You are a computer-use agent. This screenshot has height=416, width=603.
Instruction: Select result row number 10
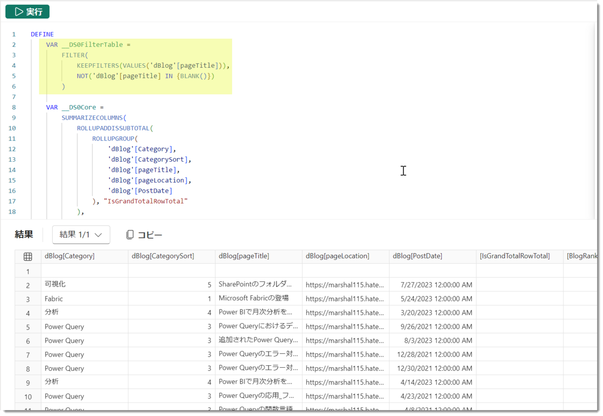[x=28, y=396]
